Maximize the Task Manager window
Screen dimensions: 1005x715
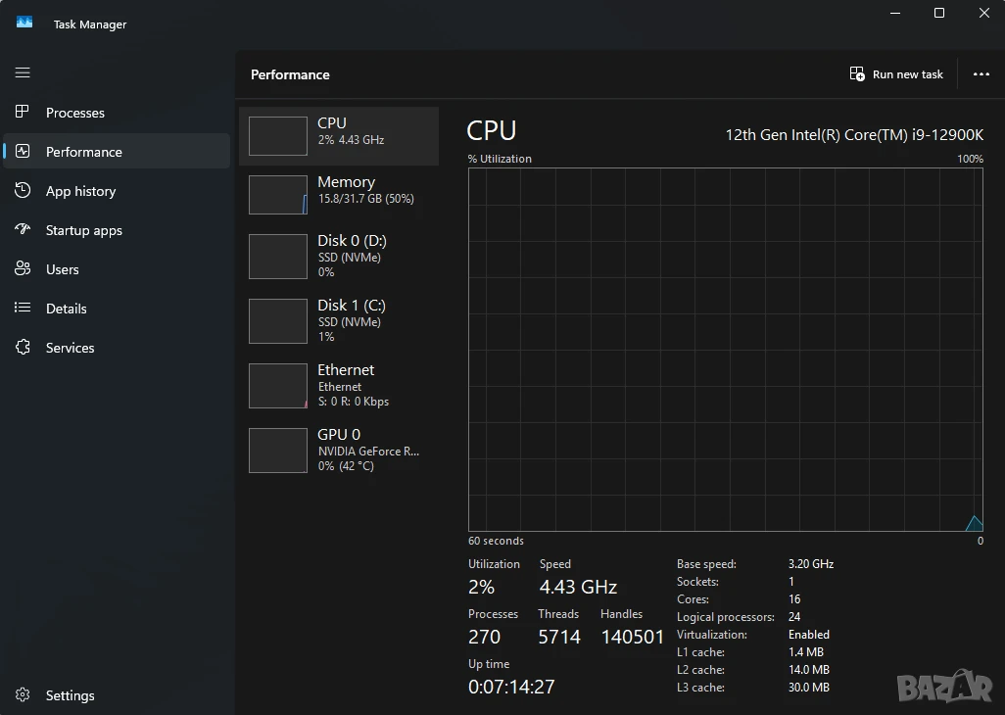939,13
